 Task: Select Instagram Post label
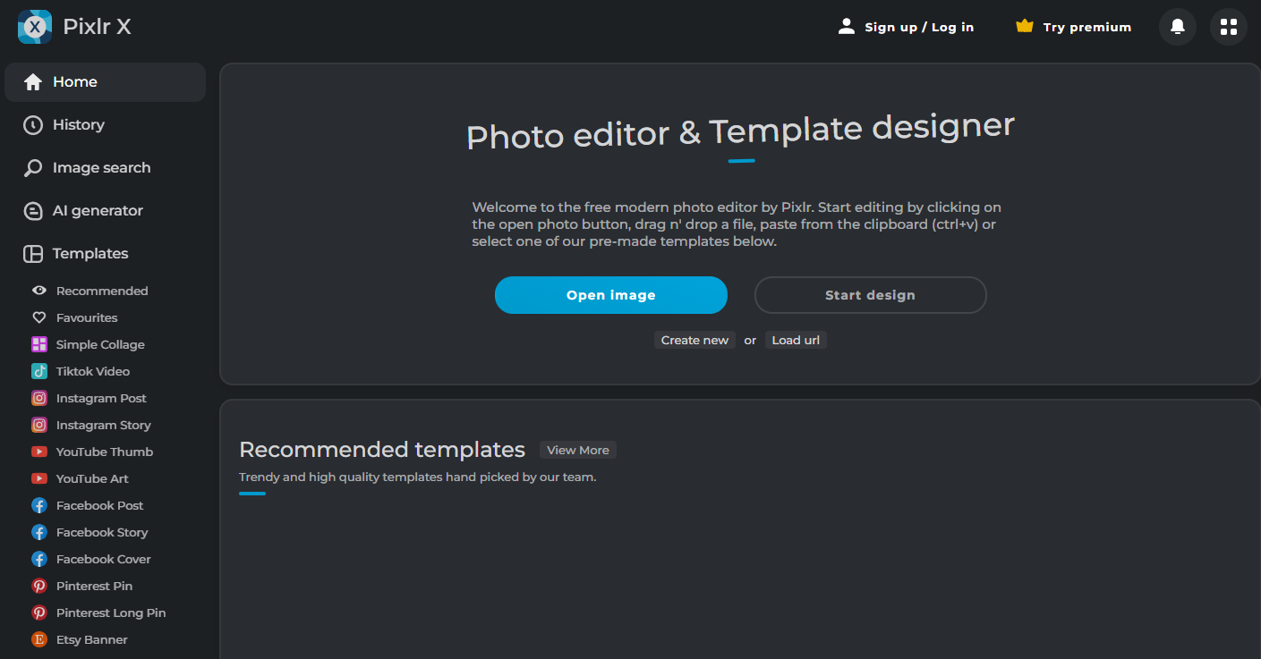pos(101,398)
